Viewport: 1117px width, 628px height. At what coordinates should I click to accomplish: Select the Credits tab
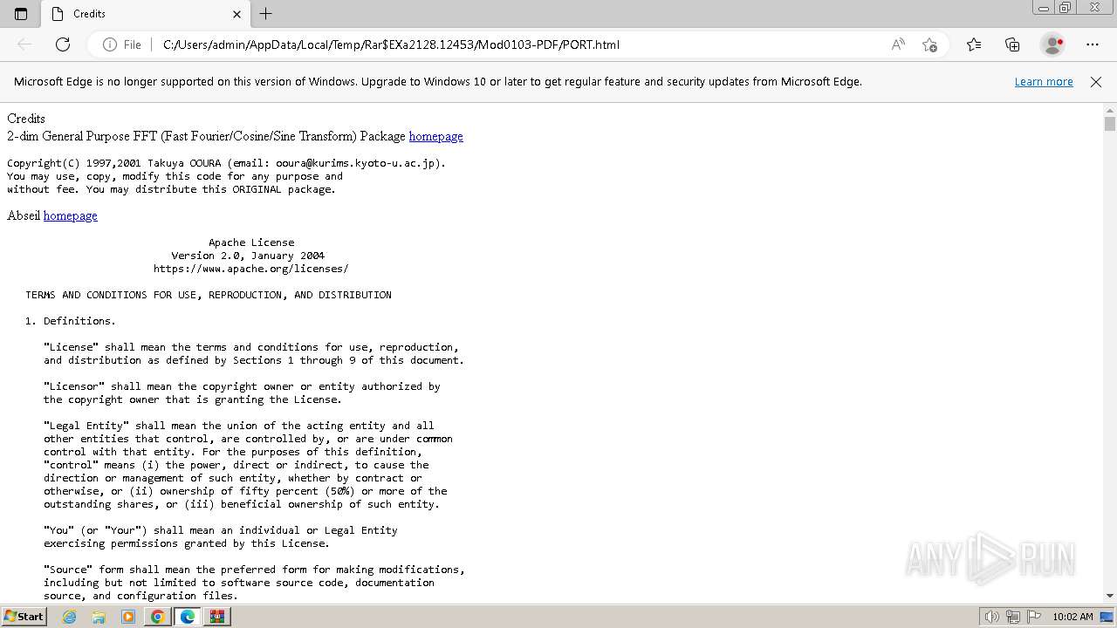(x=146, y=14)
